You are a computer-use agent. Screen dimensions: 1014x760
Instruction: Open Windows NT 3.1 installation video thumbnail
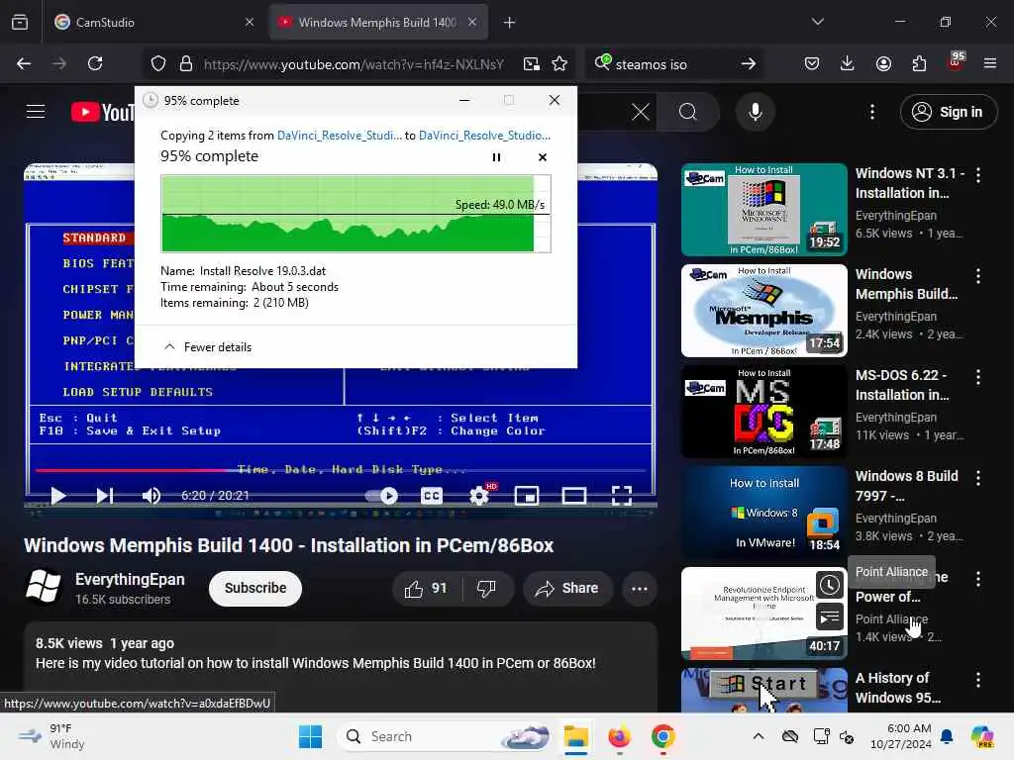(x=763, y=210)
